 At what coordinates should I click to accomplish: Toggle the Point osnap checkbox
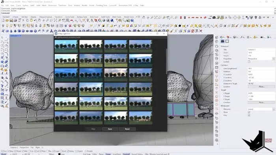(15, 151)
